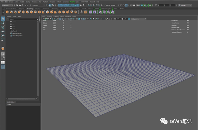Viewport: 198px width, 130px height.
Task: Toggle Select by object type mode
Action: click(50, 5)
